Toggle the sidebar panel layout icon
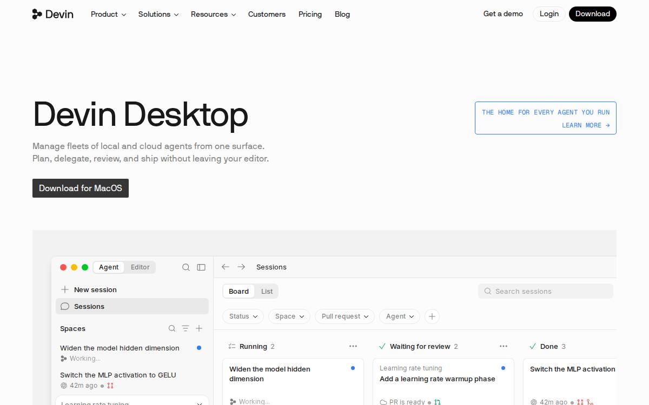Image resolution: width=649 pixels, height=405 pixels. [201, 267]
